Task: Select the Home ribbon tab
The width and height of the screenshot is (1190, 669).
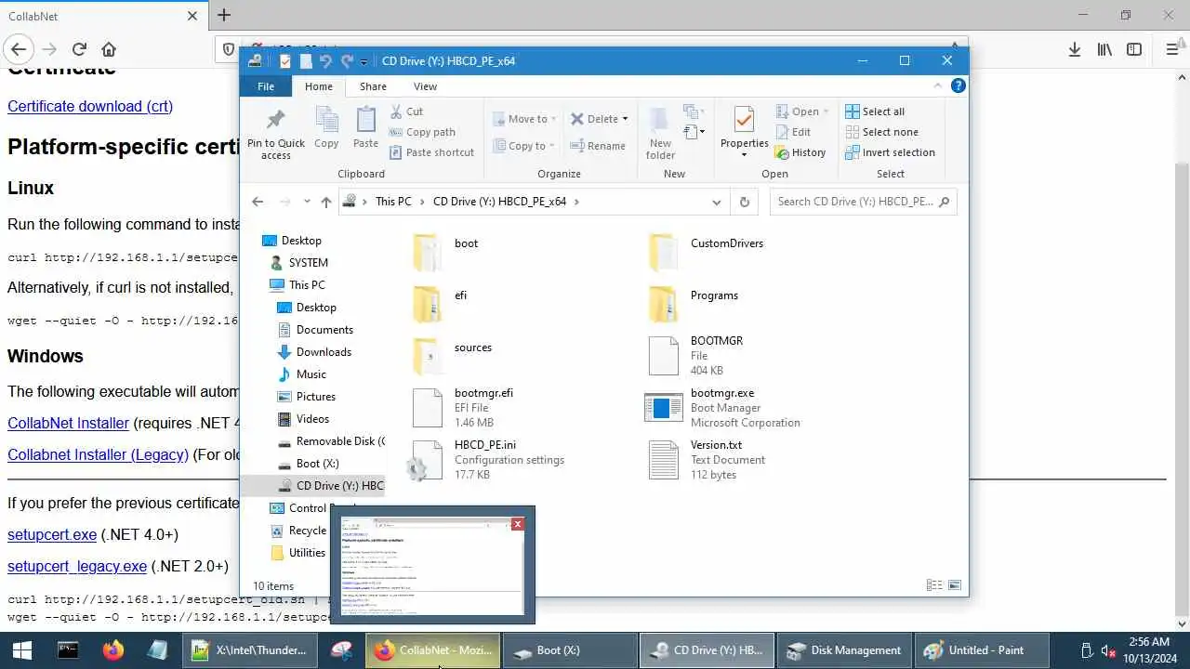Action: [x=319, y=86]
